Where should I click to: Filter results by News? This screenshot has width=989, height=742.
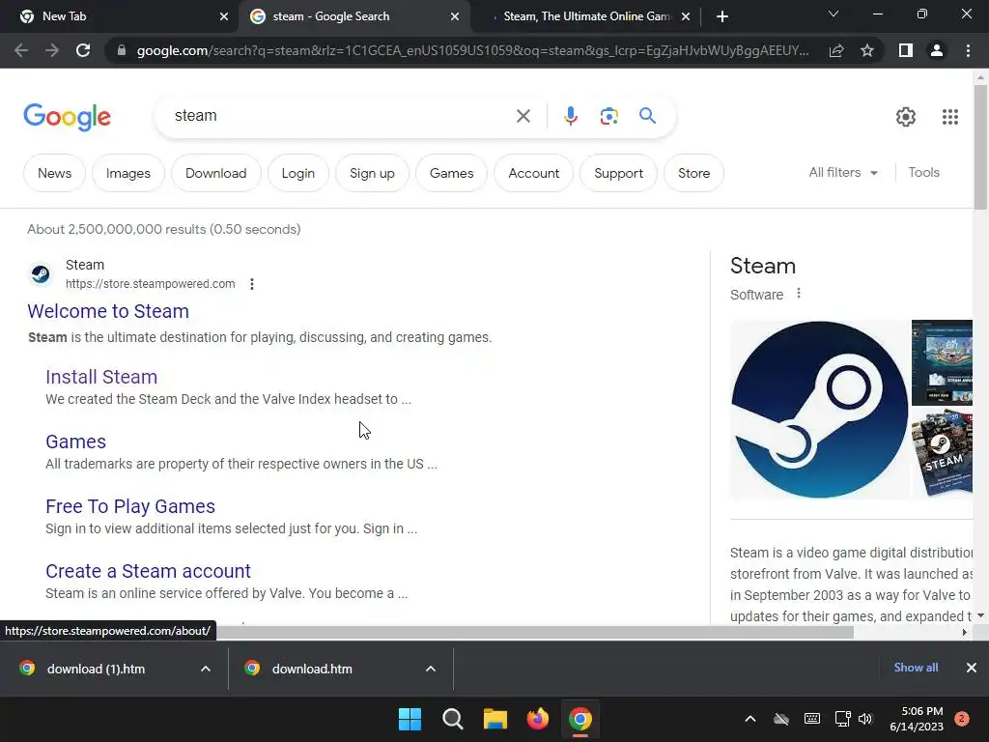point(54,173)
